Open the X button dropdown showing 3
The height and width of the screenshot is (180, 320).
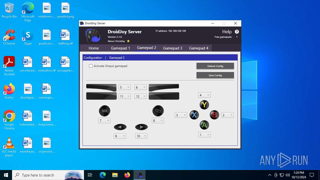[181, 115]
